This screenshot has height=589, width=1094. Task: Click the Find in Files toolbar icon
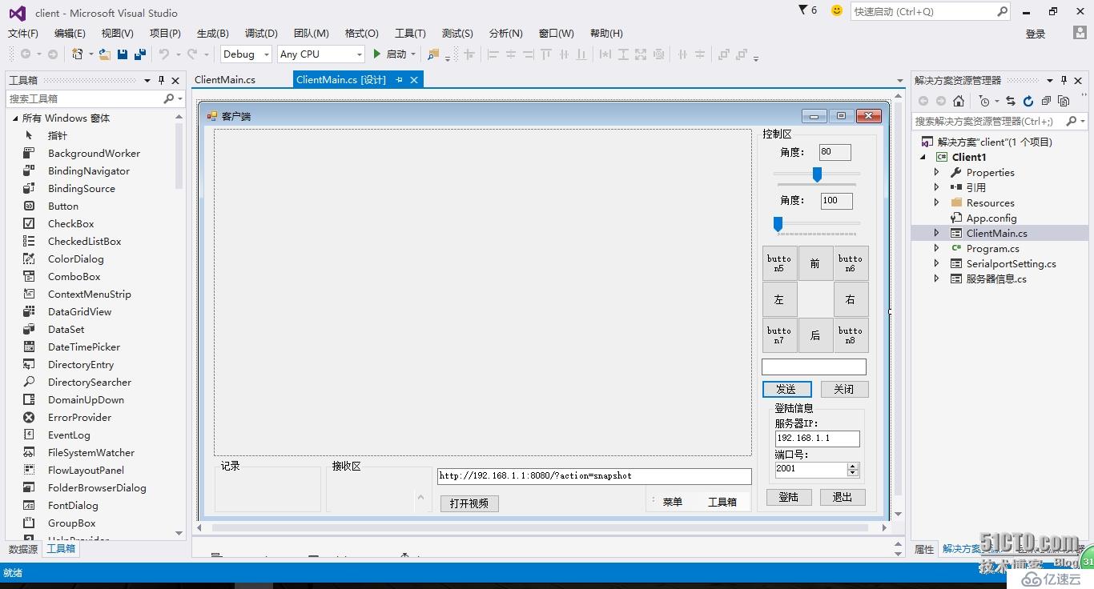pyautogui.click(x=433, y=54)
